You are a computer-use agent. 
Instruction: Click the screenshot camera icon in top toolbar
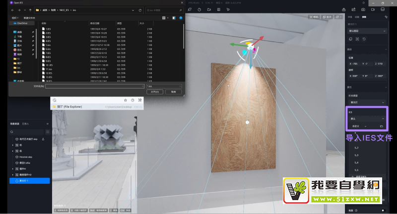coord(364,9)
